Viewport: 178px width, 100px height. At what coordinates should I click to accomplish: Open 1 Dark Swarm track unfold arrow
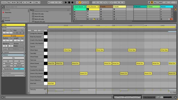(x=85, y=7)
